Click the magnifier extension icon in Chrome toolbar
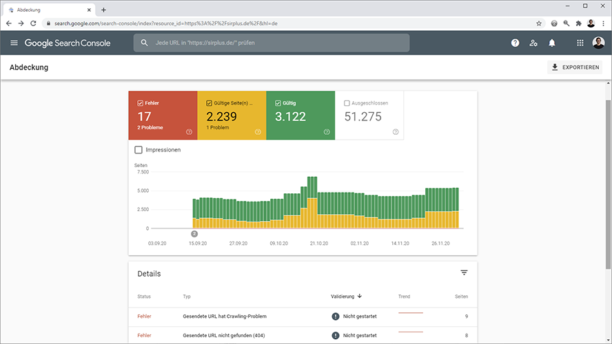Screen dimensions: 612x344 (x=567, y=23)
